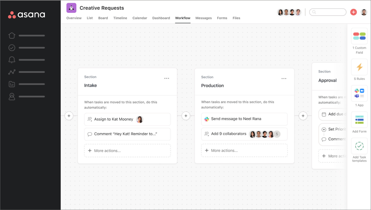Click the comment bubble icon in Intake card

point(90,134)
